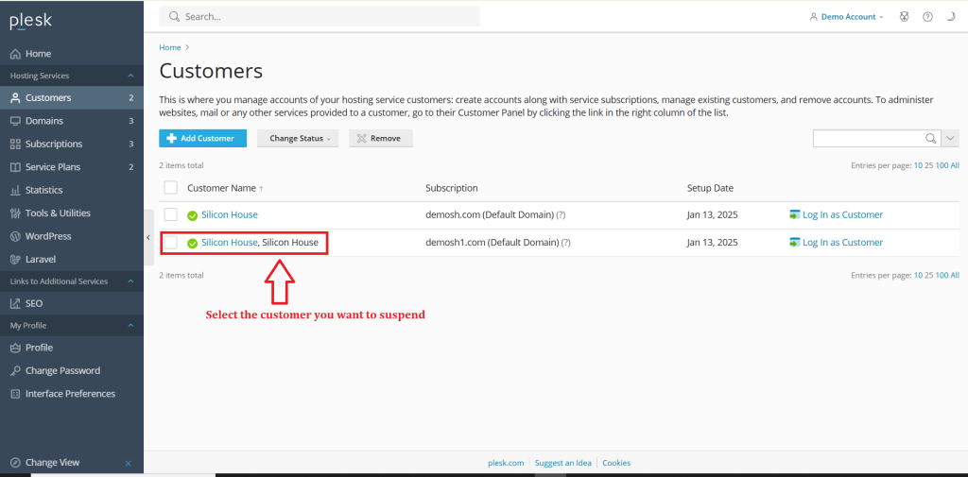Image resolution: width=968 pixels, height=477 pixels.
Task: Sort by the Setup Date column header
Action: [x=710, y=188]
